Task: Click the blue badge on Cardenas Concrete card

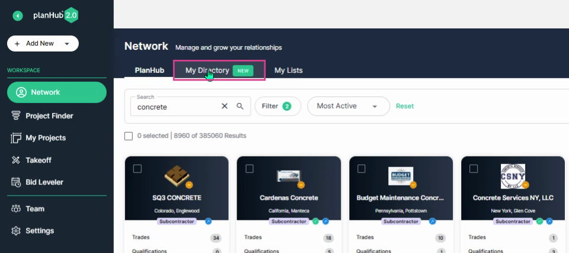Action: pos(325,221)
